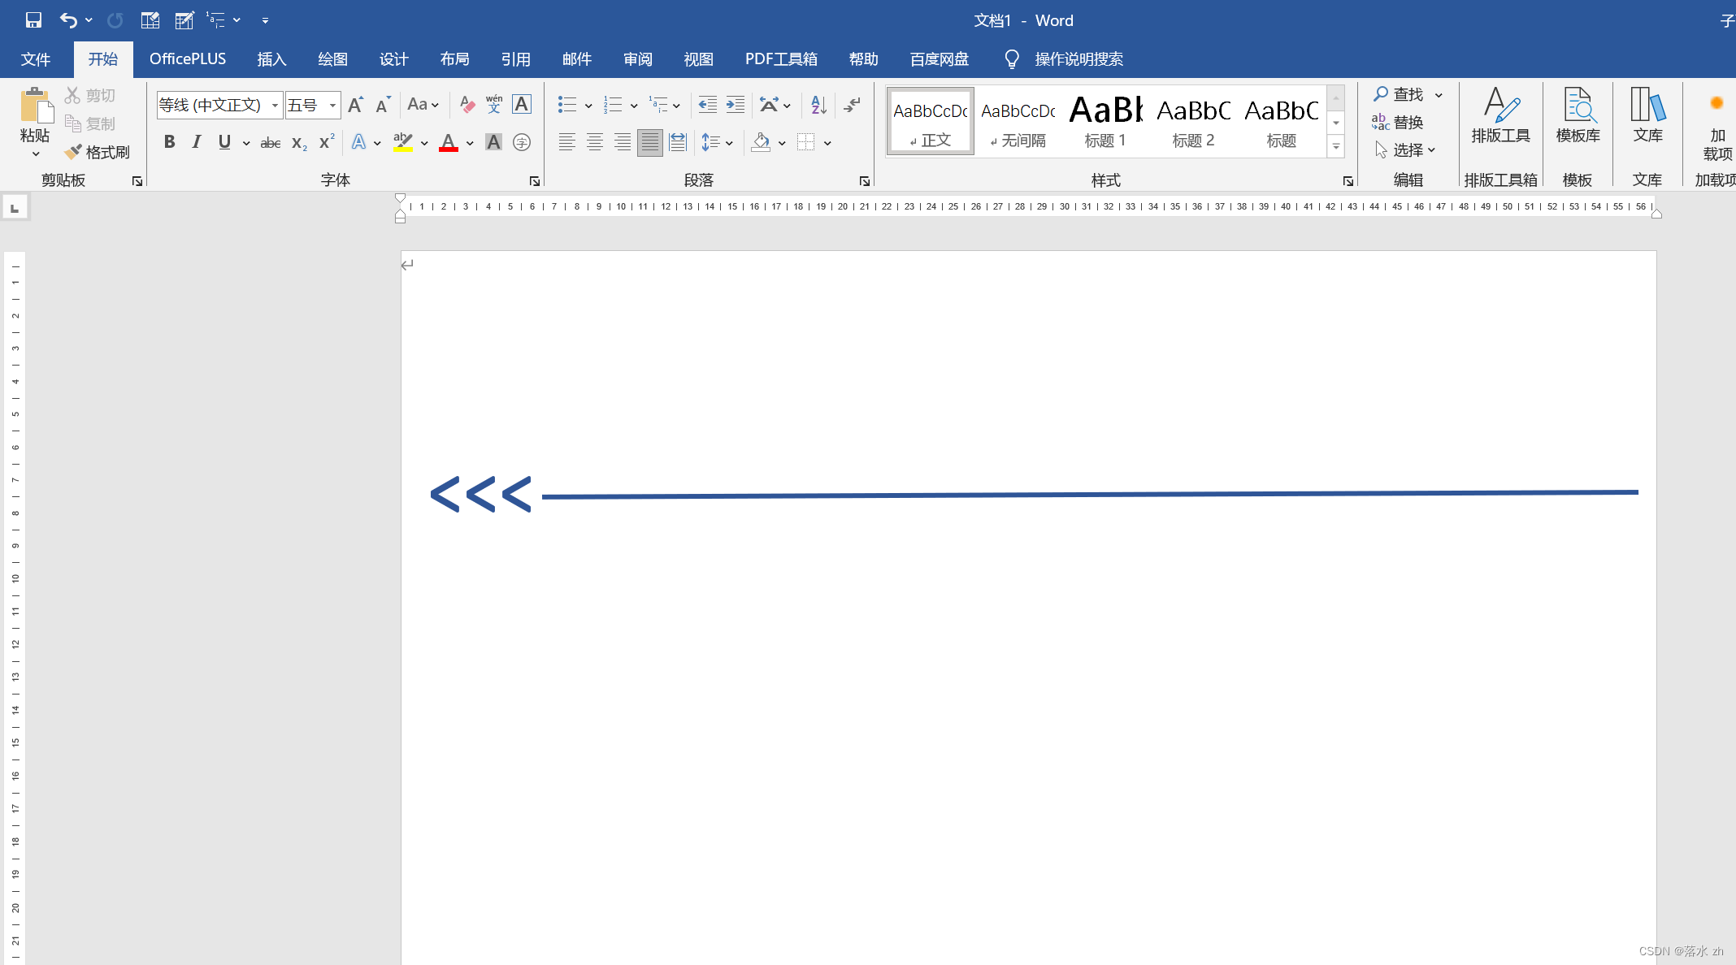Screen dimensions: 1736x965
Task: Click the Bold formatting icon
Action: (169, 143)
